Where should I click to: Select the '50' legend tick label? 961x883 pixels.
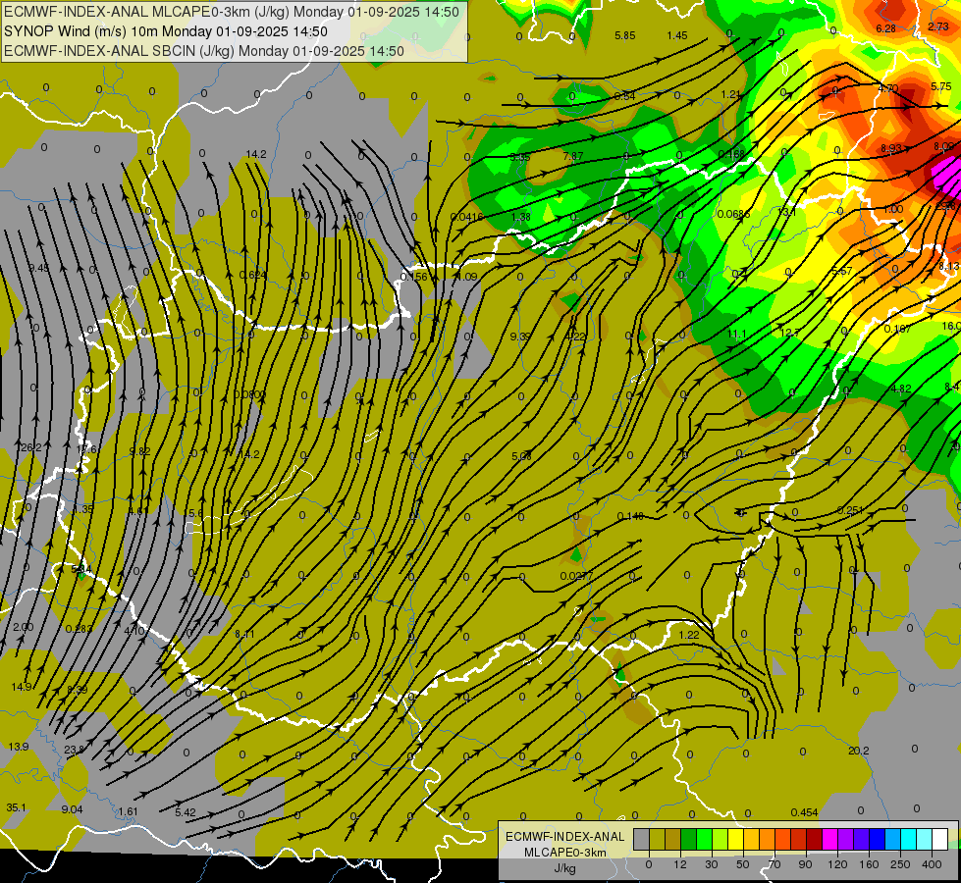coord(743,864)
